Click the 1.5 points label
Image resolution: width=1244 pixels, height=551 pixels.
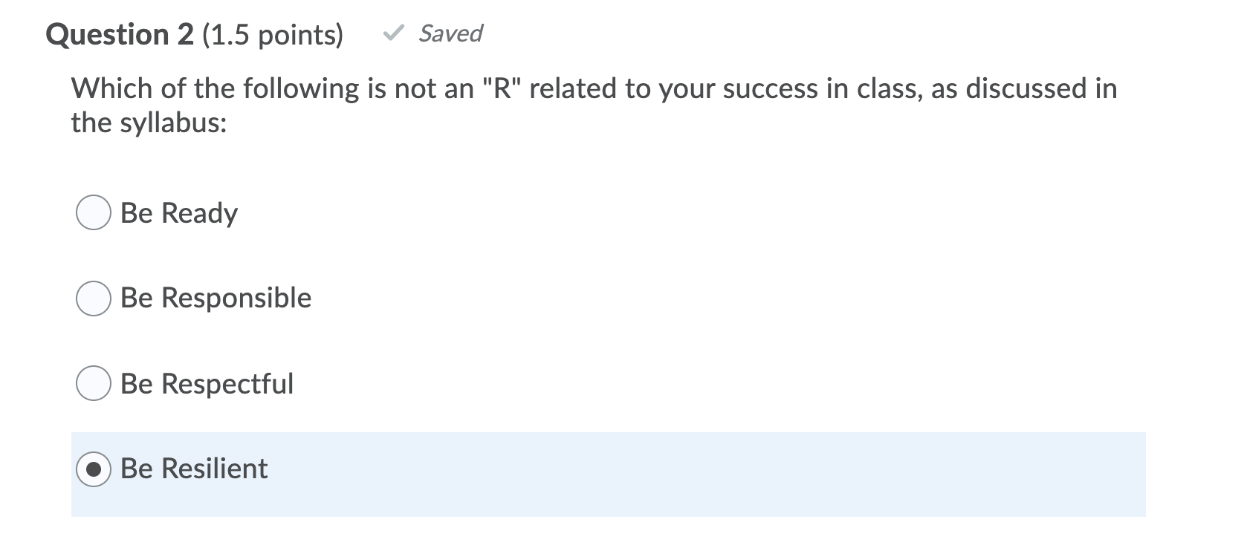(270, 33)
